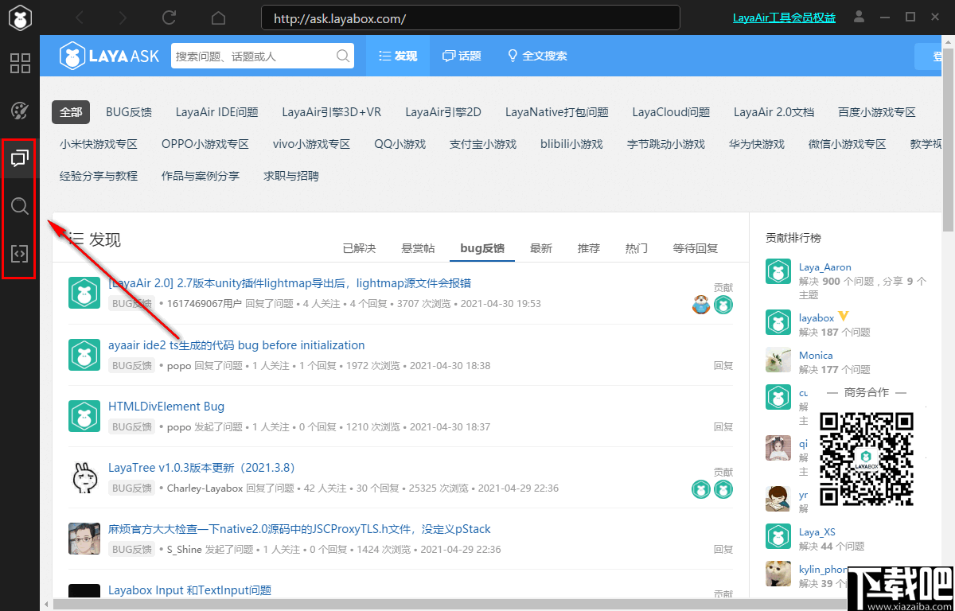Refresh the current page
The image size is (955, 611).
point(169,18)
